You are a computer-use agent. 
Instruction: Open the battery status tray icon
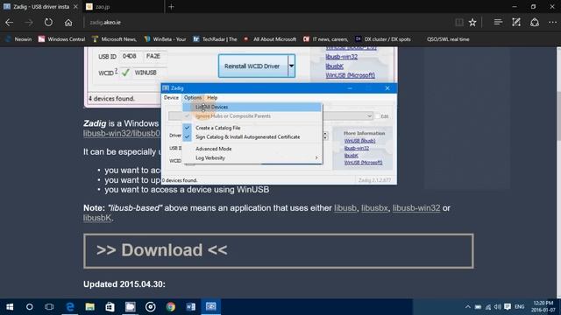478,307
